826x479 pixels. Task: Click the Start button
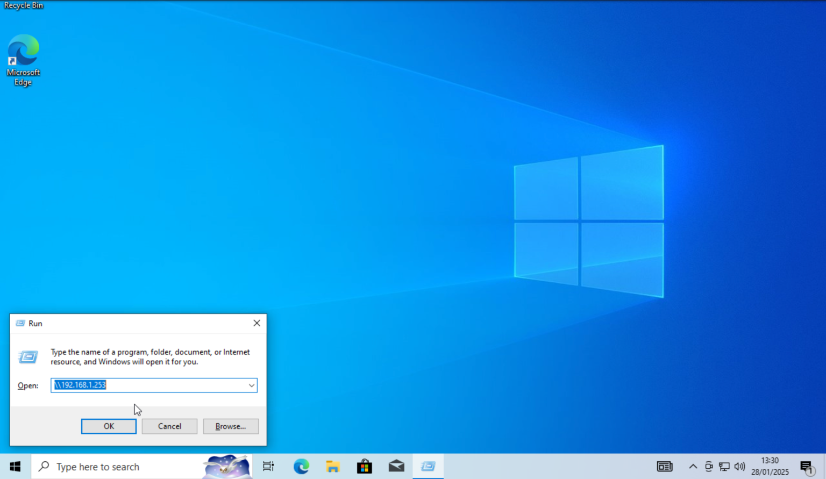tap(15, 466)
